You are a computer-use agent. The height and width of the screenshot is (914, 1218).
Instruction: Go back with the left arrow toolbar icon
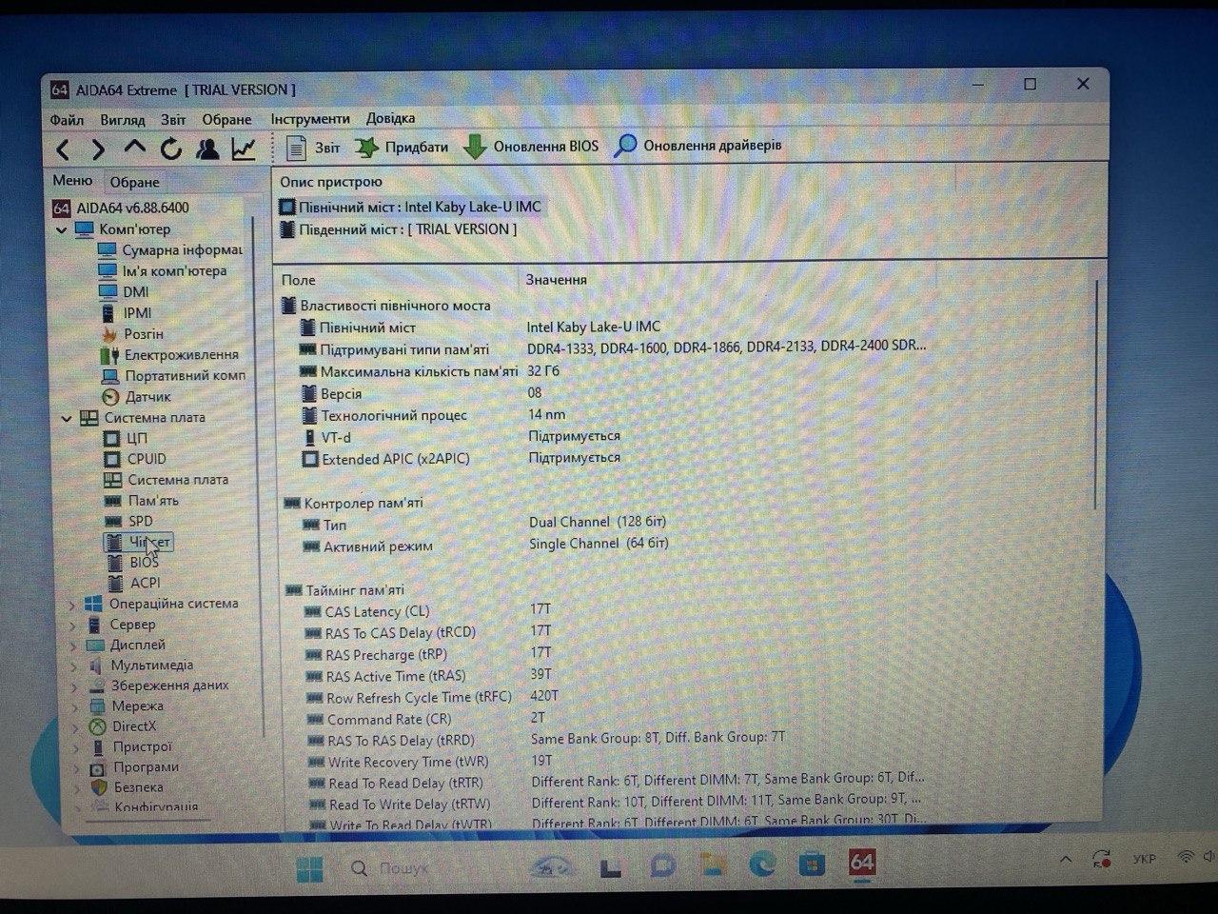[x=64, y=149]
